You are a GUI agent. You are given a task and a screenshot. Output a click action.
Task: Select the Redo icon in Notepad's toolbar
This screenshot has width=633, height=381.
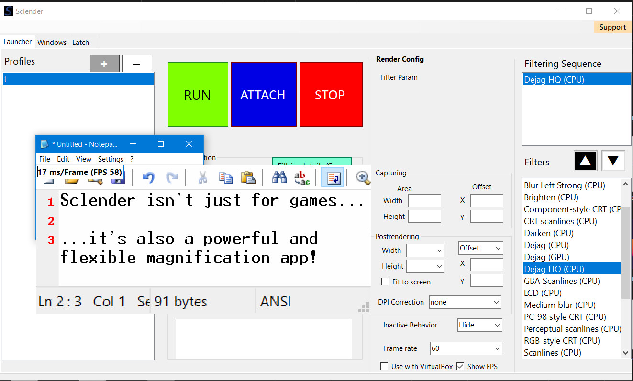click(172, 177)
